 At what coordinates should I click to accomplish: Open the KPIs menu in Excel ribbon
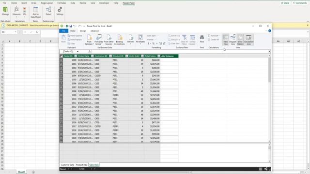[x=25, y=12]
